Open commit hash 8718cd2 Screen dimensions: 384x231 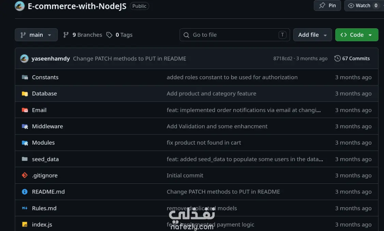(283, 59)
